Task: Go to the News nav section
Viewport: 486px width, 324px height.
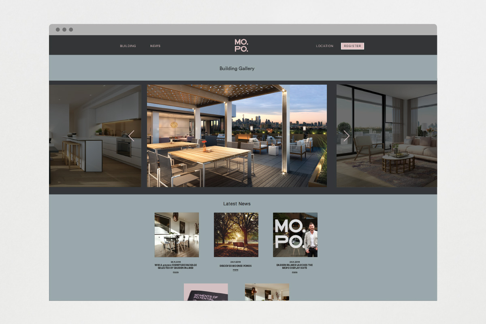Action: click(x=155, y=46)
